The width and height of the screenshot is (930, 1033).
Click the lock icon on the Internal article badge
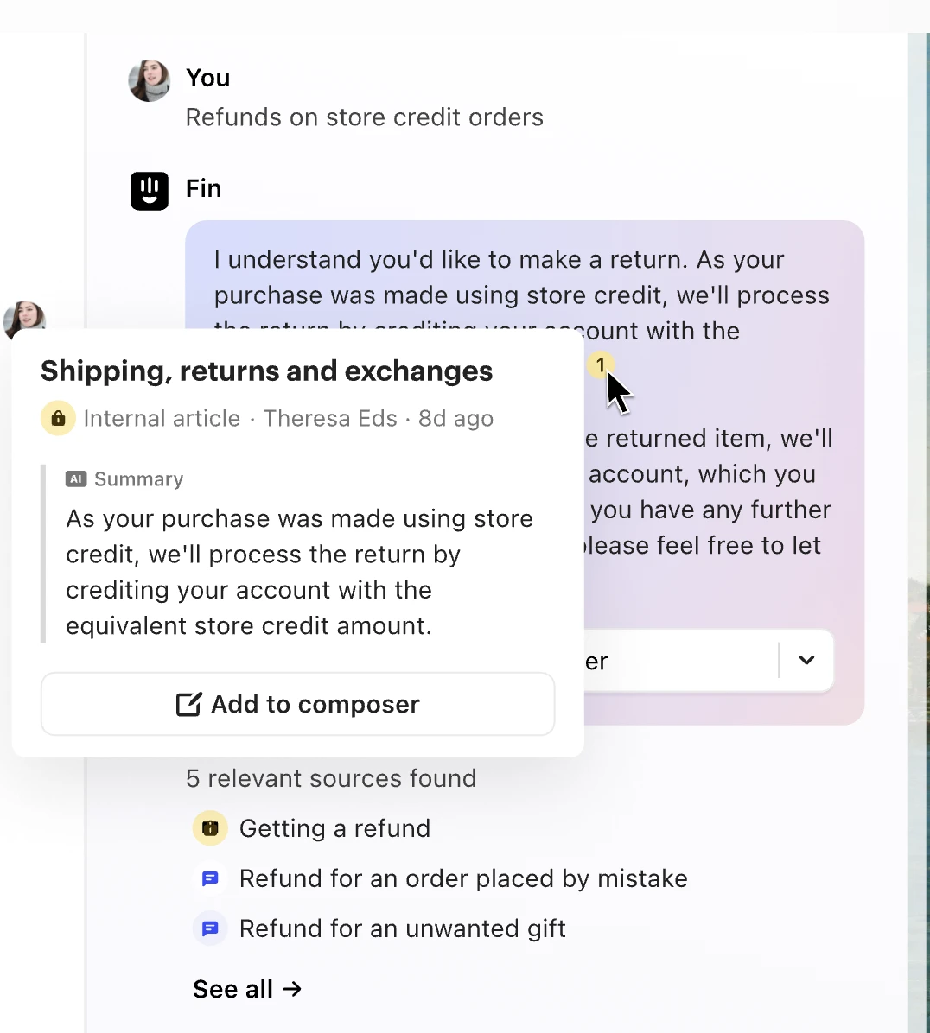click(58, 418)
